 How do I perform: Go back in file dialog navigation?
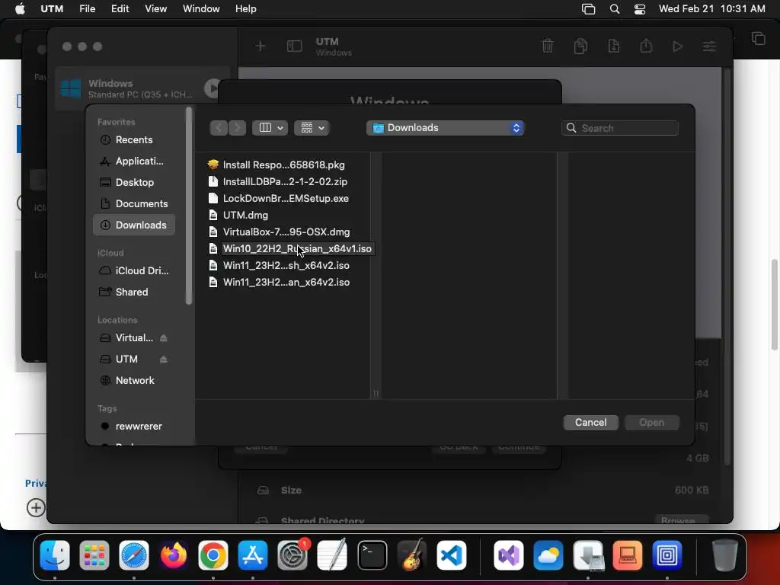(x=219, y=128)
